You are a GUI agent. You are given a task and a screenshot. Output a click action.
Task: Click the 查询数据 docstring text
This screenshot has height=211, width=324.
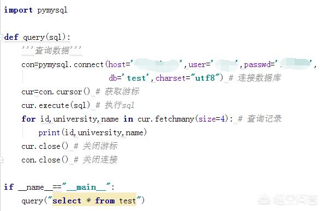52,50
